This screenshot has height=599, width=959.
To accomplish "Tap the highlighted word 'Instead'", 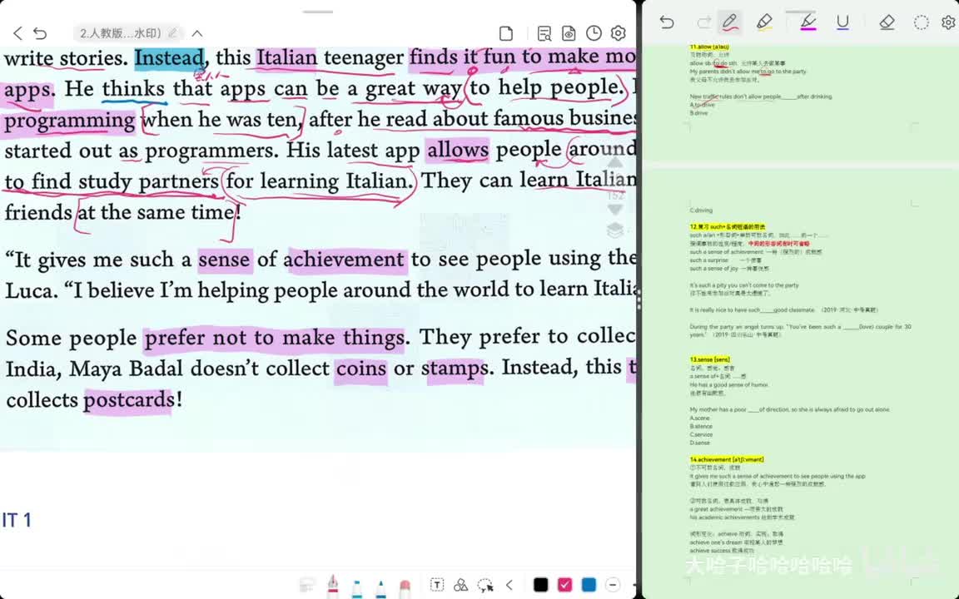I will pyautogui.click(x=169, y=58).
